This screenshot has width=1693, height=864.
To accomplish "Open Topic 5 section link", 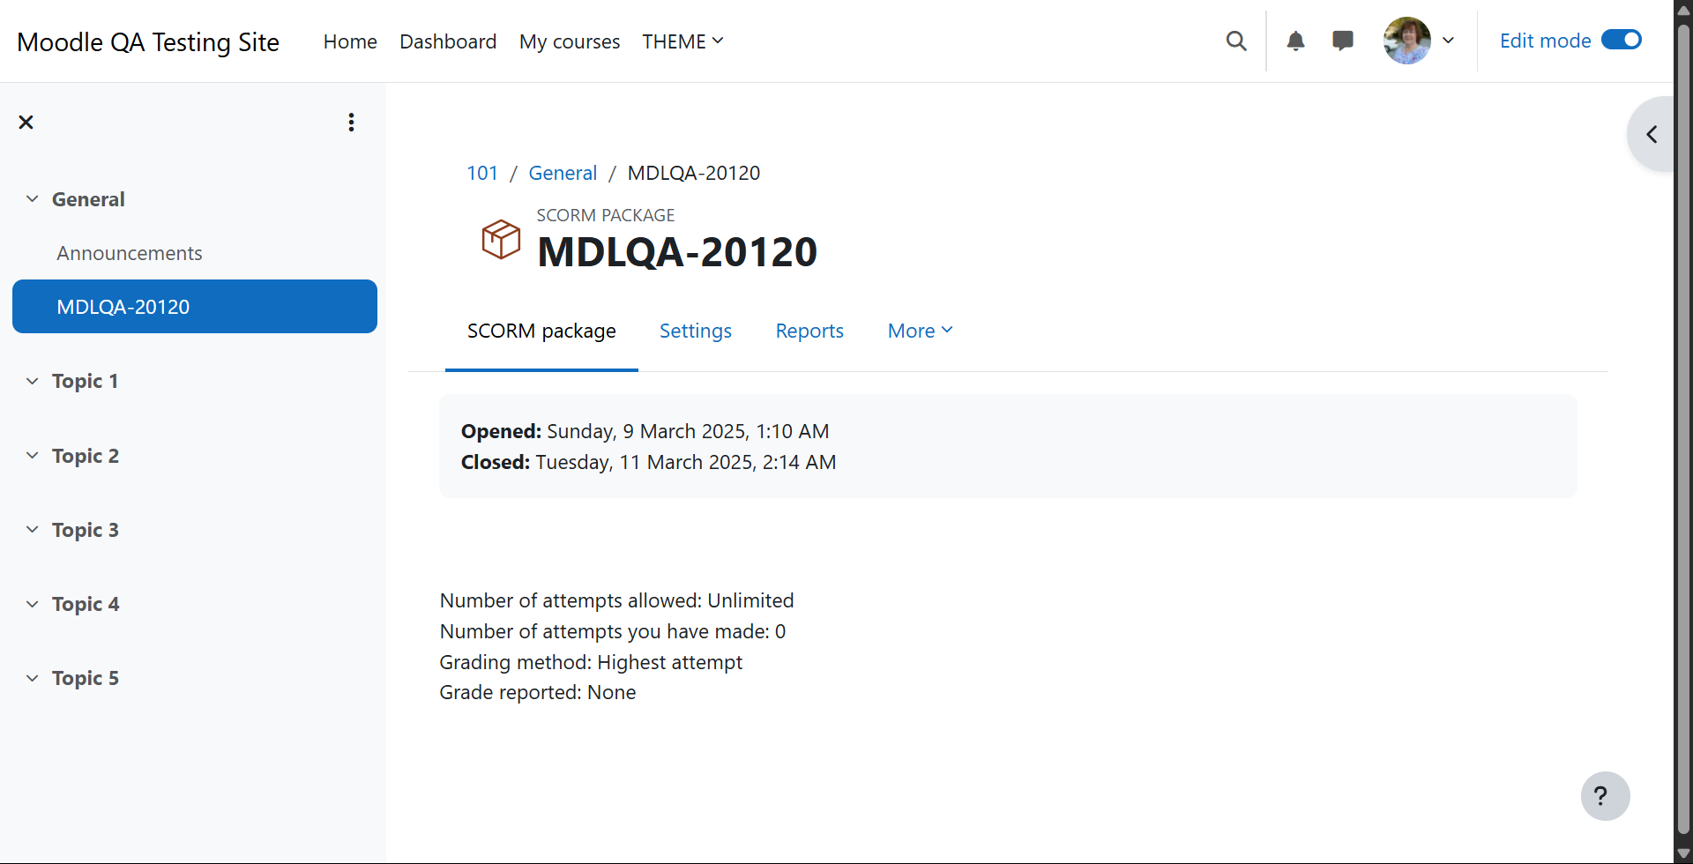I will coord(86,678).
